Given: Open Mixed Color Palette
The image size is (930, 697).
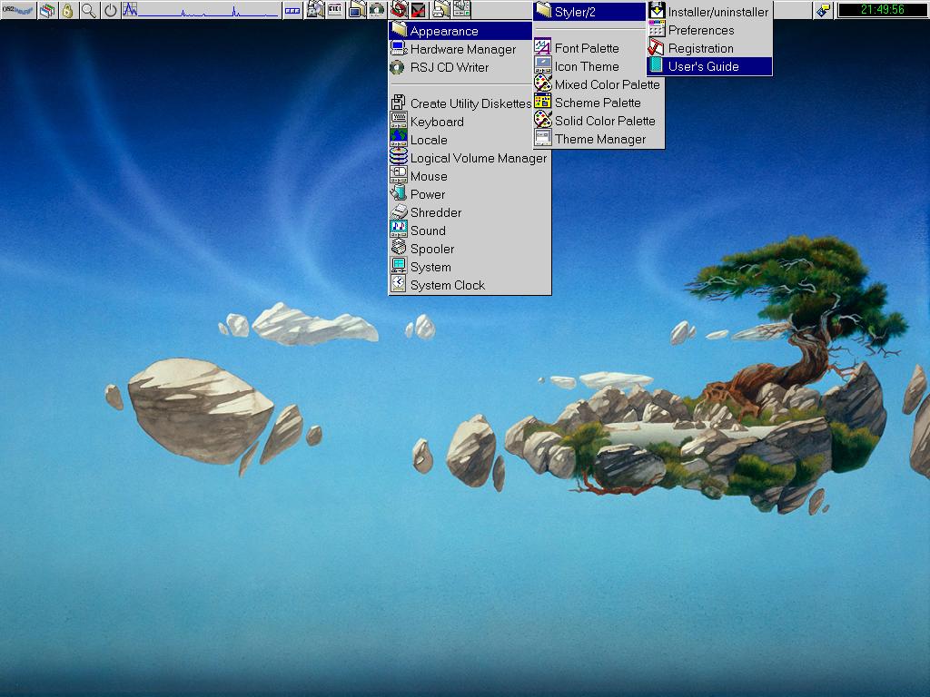Looking at the screenshot, I should tap(607, 84).
